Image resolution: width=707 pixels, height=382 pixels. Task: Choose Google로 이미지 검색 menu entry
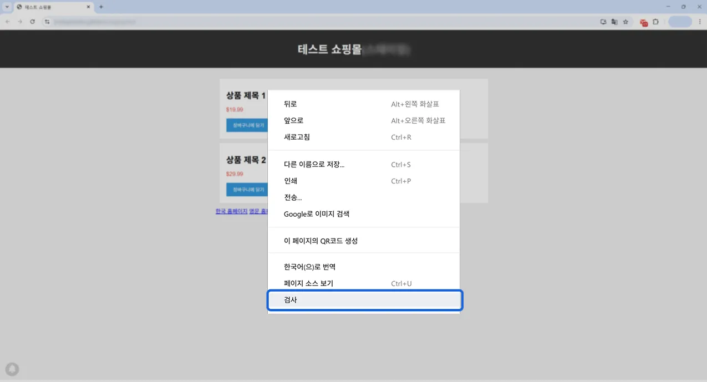(364, 214)
